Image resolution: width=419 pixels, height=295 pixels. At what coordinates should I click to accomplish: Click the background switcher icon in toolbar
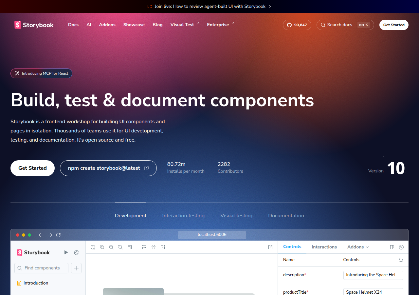(130, 247)
